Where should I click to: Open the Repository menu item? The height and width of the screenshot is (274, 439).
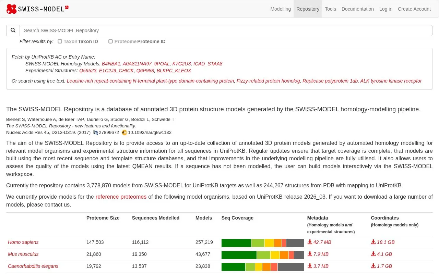point(308,9)
